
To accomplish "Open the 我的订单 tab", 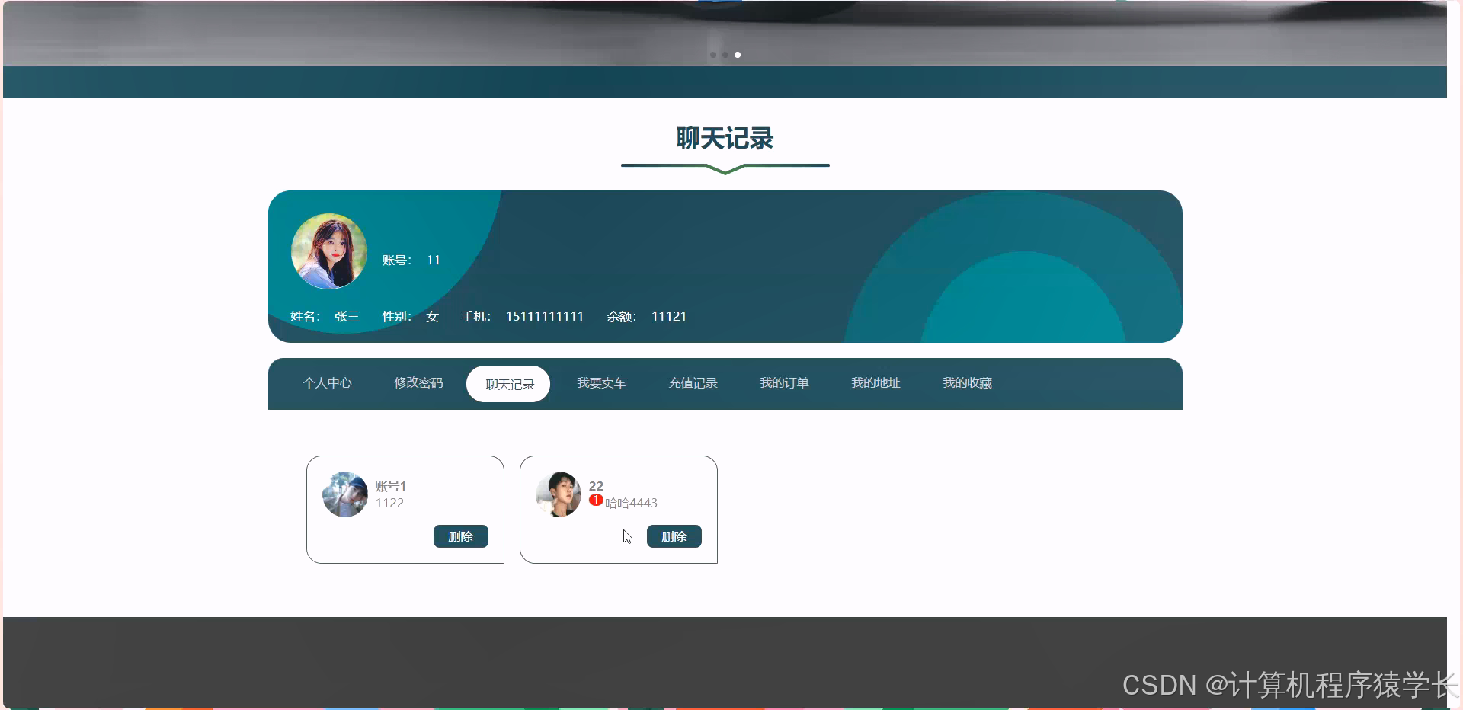I will point(784,383).
